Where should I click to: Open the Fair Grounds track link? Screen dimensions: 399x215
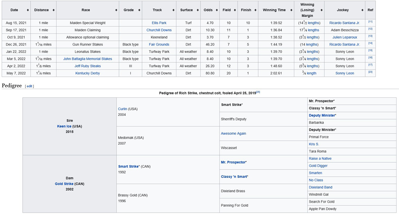point(159,44)
